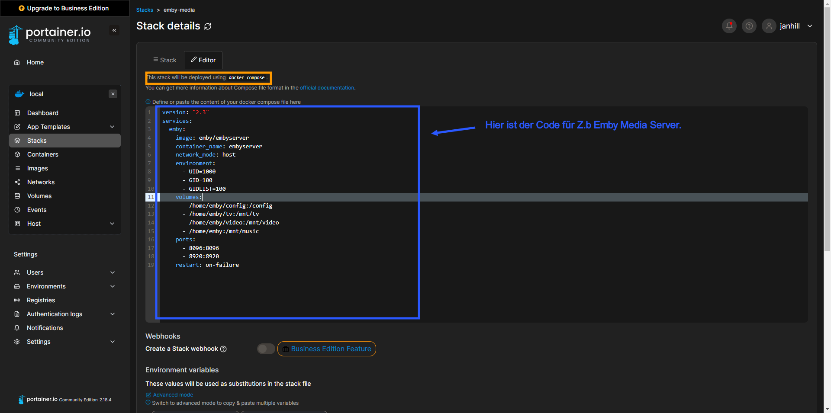831x413 pixels.
Task: Expand the App Templates submenu chevron
Action: (x=112, y=127)
